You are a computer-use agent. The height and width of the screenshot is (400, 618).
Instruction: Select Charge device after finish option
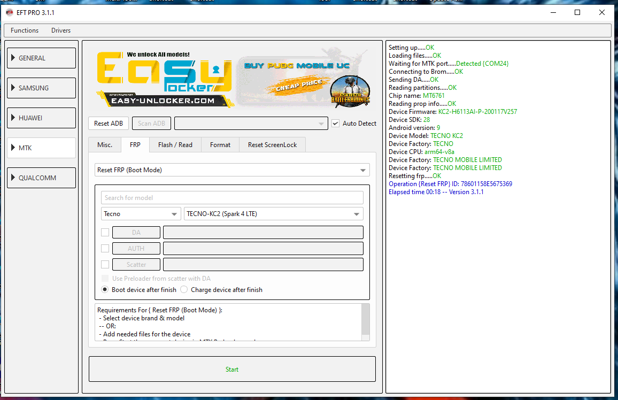pos(184,290)
